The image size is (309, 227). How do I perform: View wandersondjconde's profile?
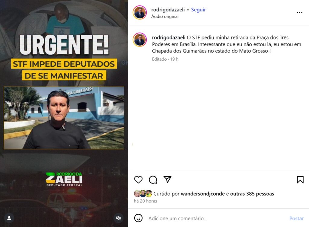click(x=203, y=194)
